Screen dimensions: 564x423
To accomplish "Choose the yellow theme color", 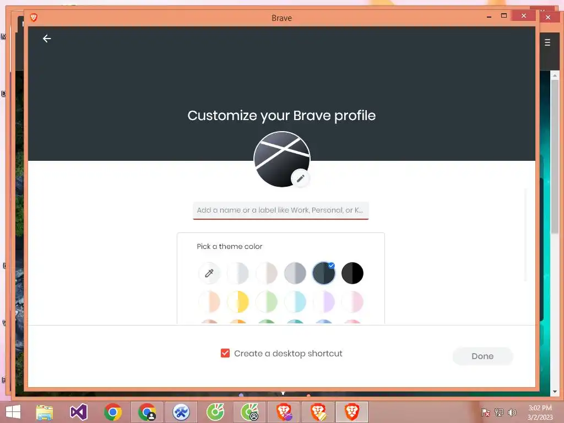I will point(238,302).
